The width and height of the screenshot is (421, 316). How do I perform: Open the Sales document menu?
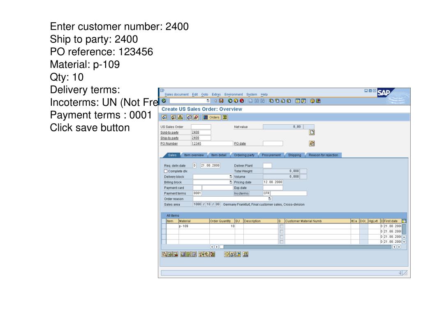(x=176, y=95)
